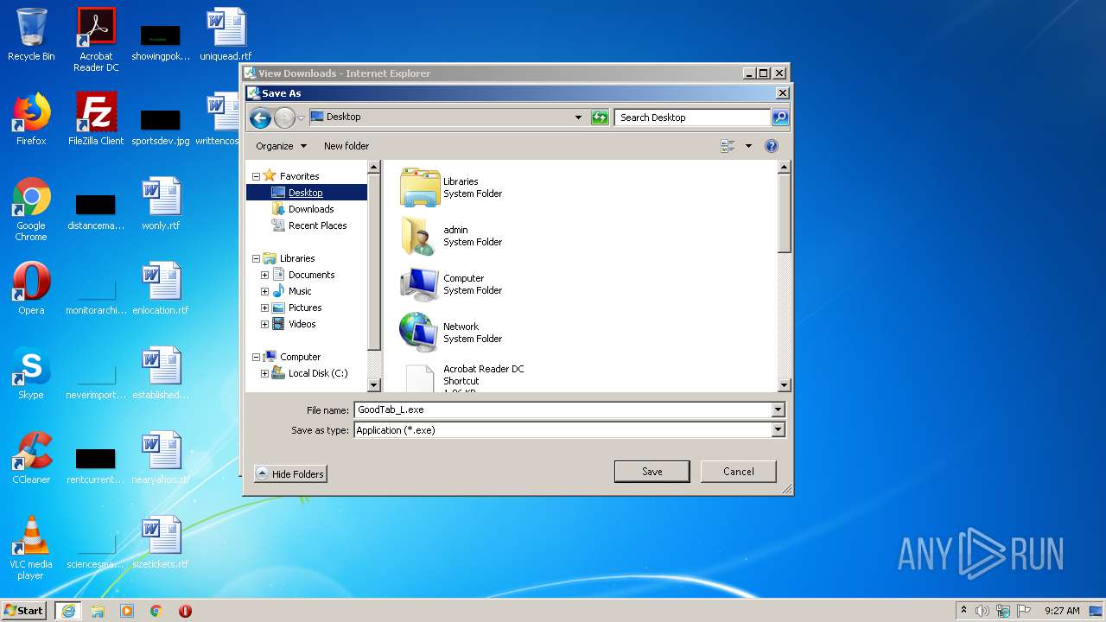
Task: Click Internet Explorer taskbar icon
Action: (x=68, y=610)
